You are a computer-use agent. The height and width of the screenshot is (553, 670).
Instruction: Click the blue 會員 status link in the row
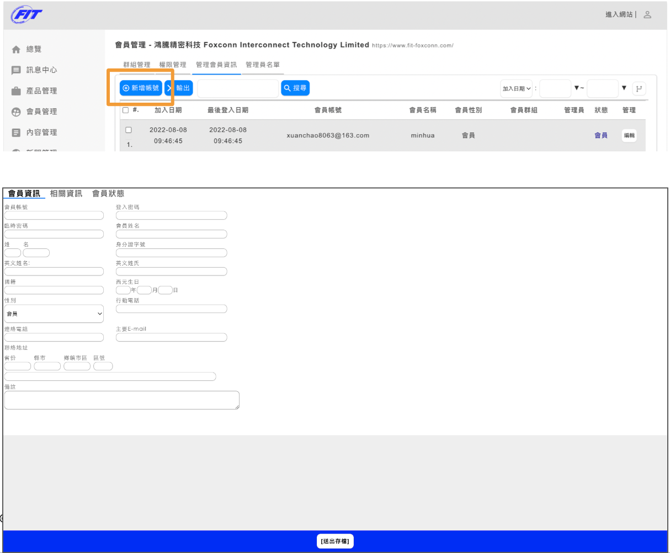point(601,135)
